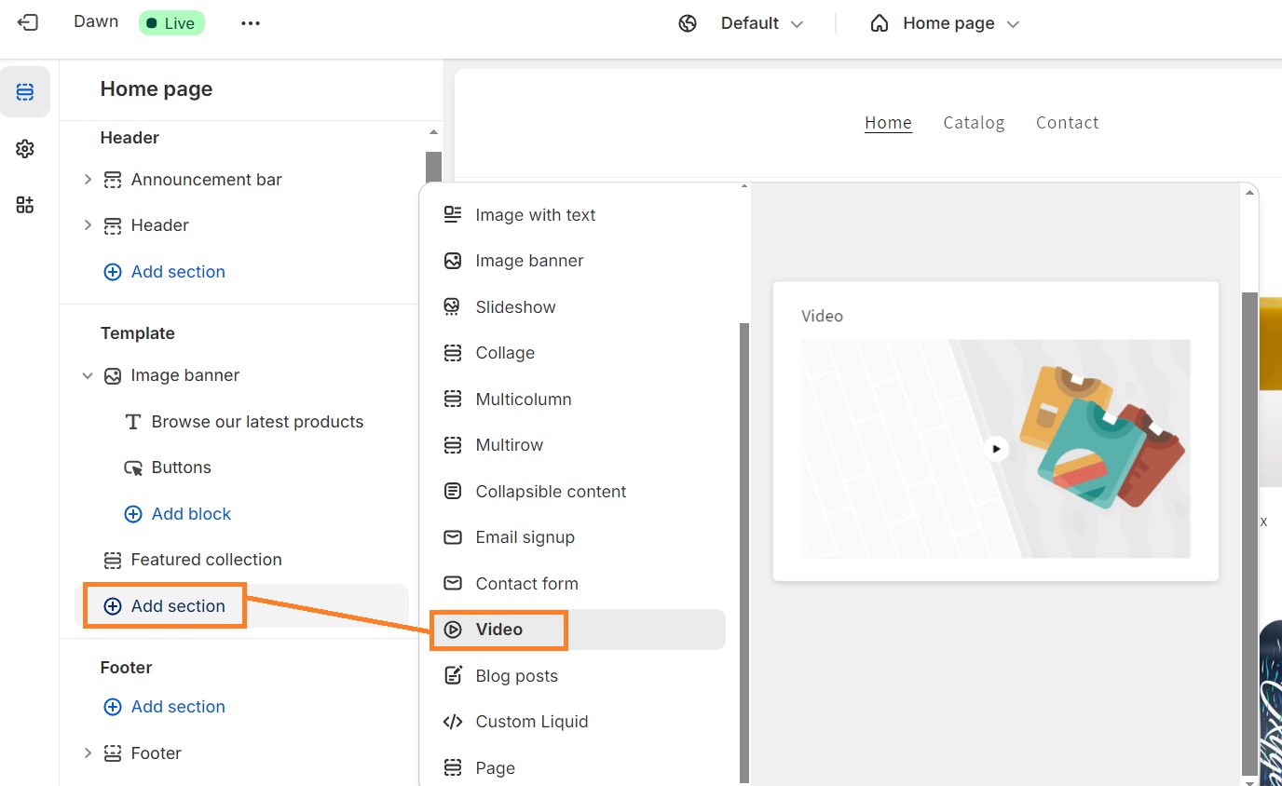The height and width of the screenshot is (786, 1282).
Task: Select Video from the section menu
Action: pyautogui.click(x=499, y=630)
